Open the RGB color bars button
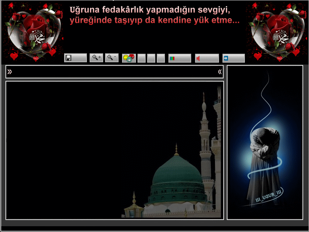The width and height of the screenshot is (309, 232). pos(180,58)
